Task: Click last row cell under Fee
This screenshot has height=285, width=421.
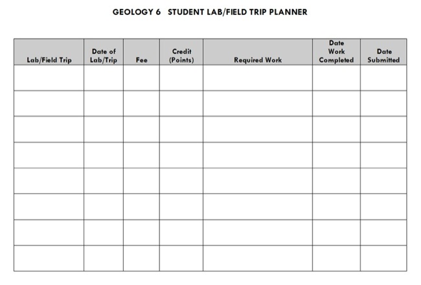Action: point(141,258)
